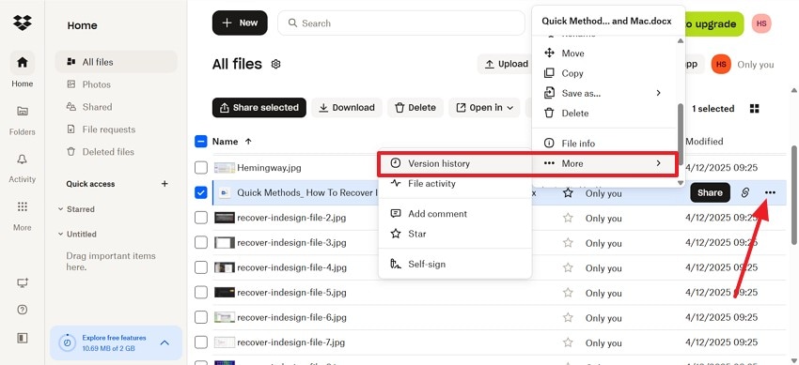The width and height of the screenshot is (799, 365).
Task: Star the recover-indesign-file-2.jpg row
Action: pyautogui.click(x=568, y=218)
